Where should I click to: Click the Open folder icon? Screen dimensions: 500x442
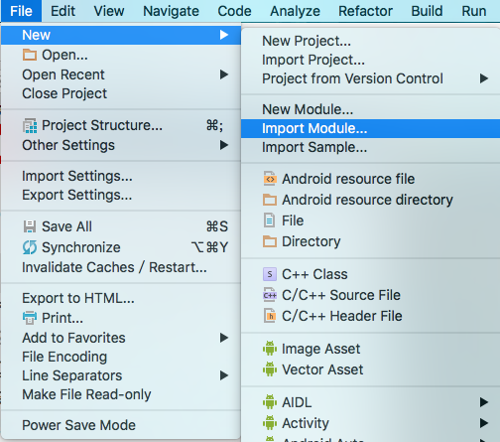30,55
